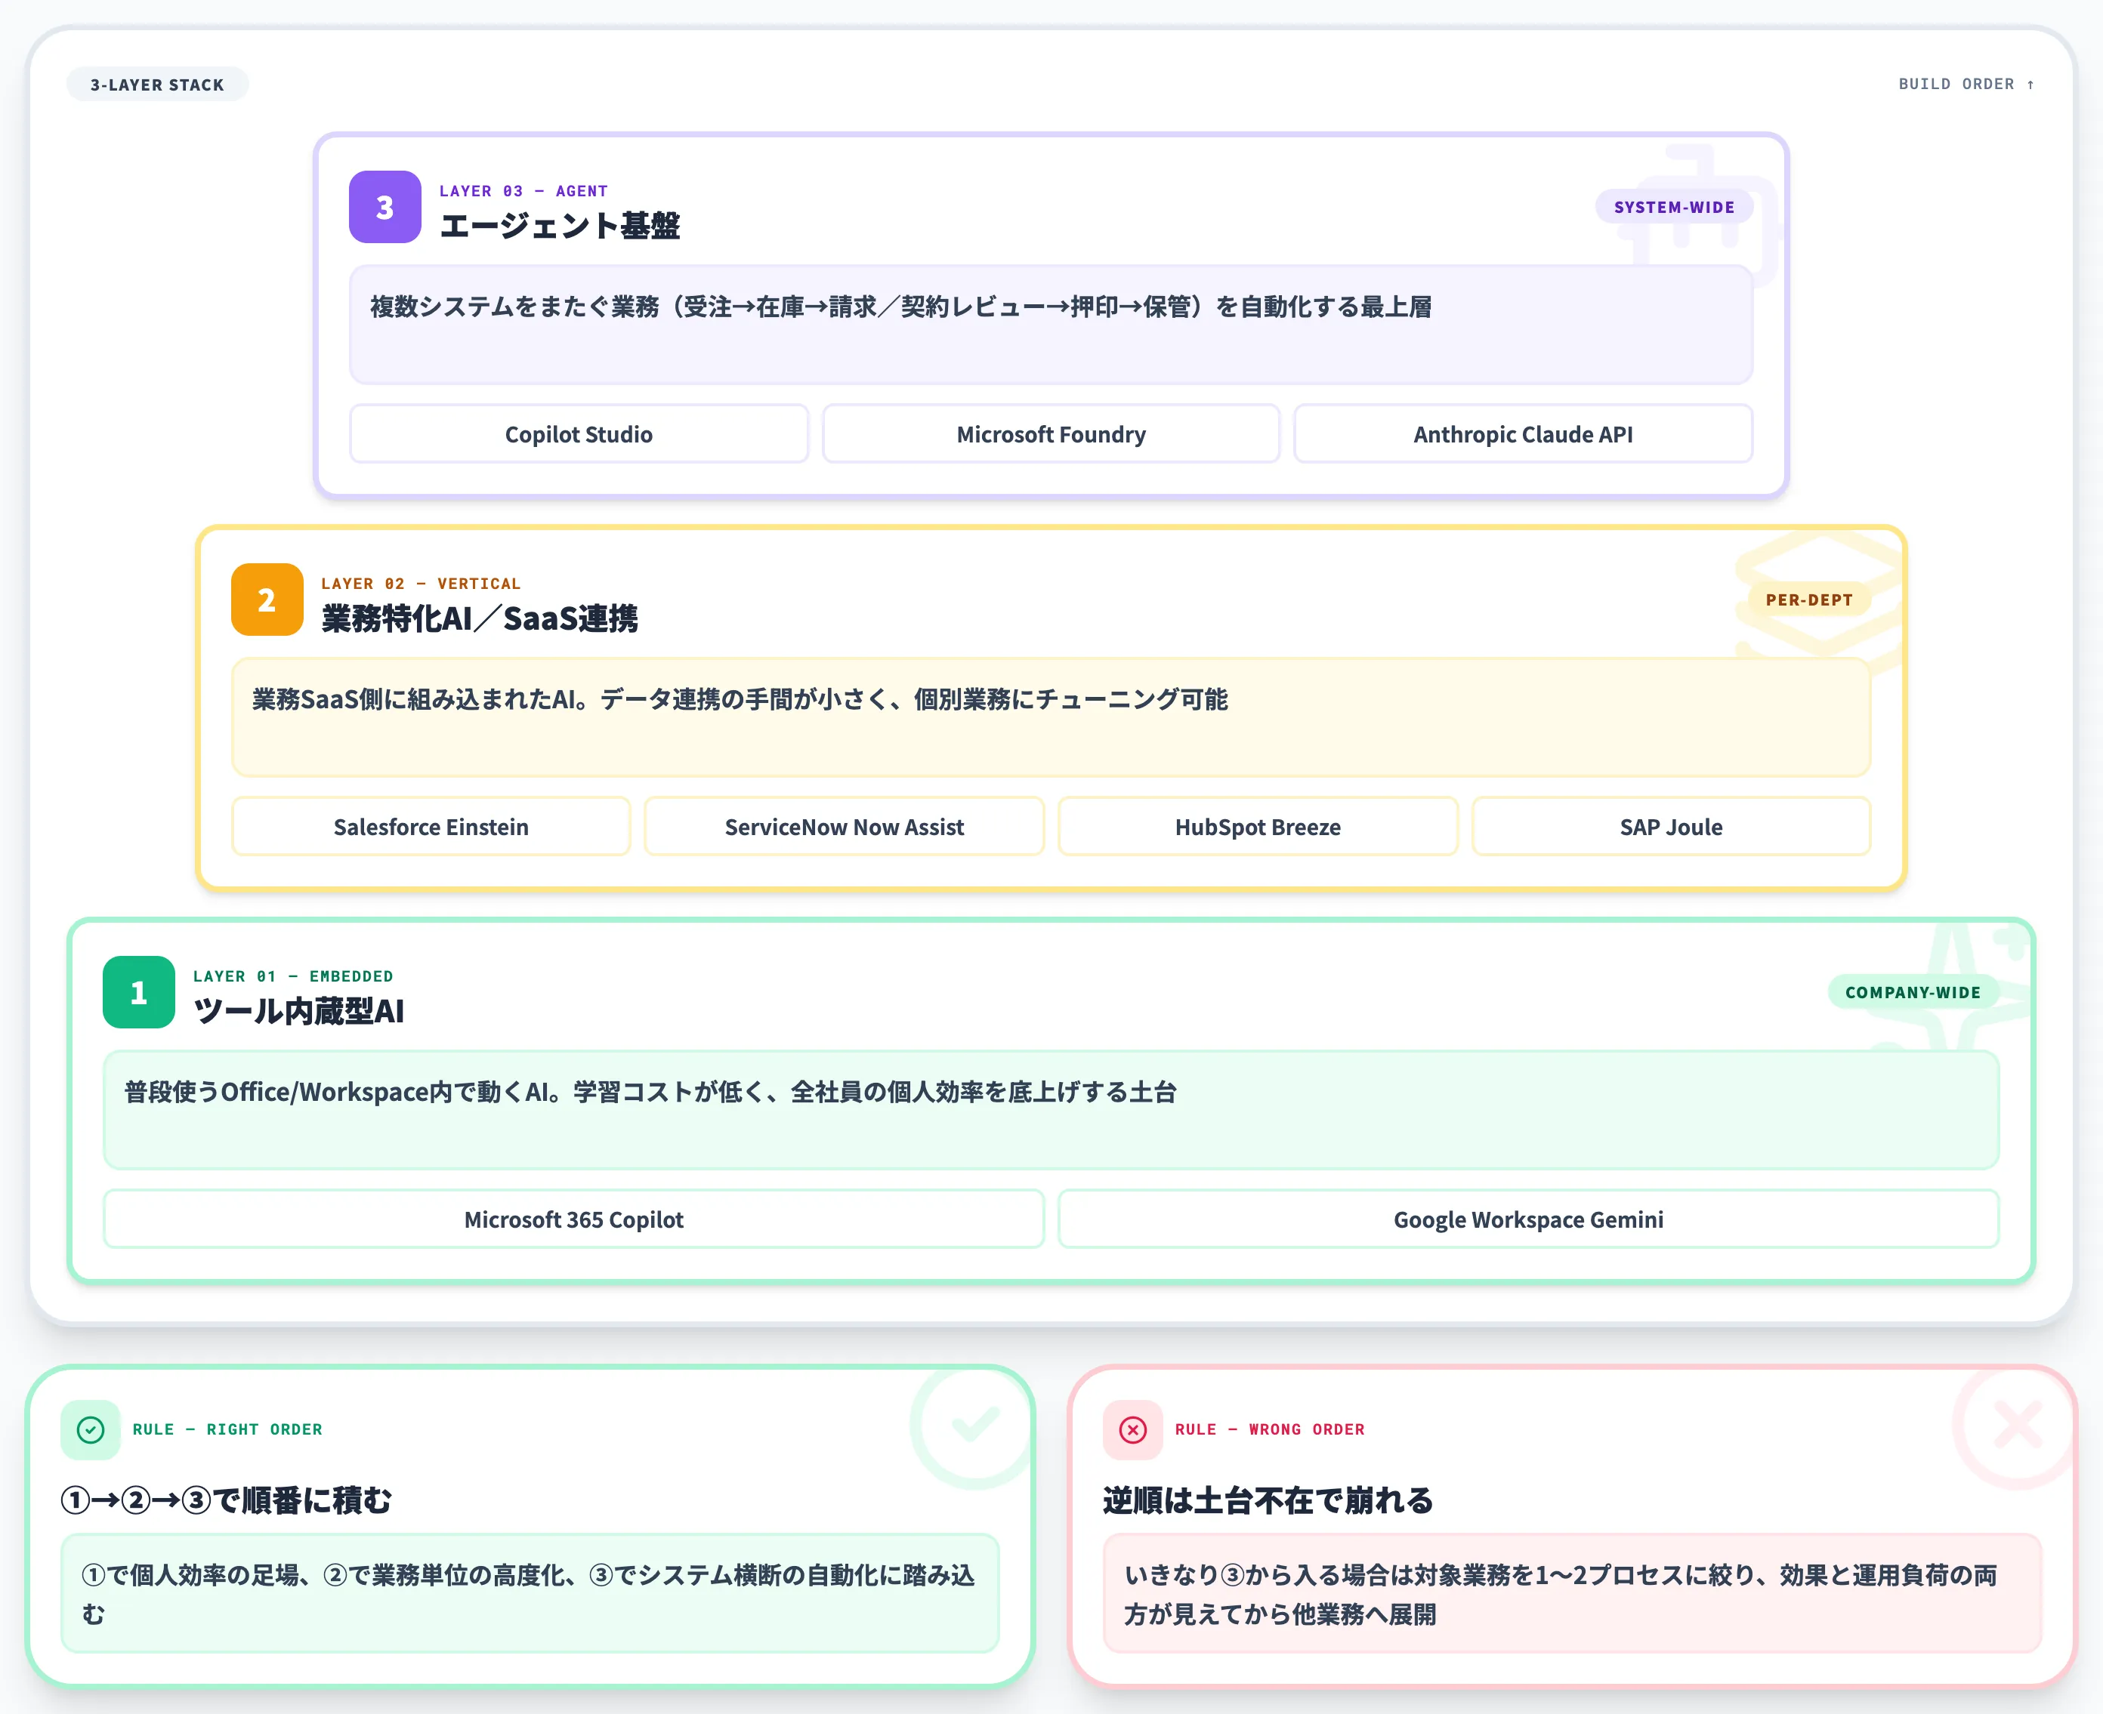Click the heading エージェント基盤
The image size is (2103, 1714).
coord(560,226)
